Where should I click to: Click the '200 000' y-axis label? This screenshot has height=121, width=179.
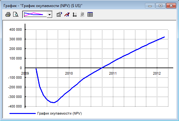(15, 49)
